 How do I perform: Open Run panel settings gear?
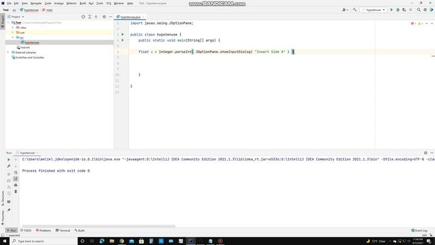tap(425, 152)
